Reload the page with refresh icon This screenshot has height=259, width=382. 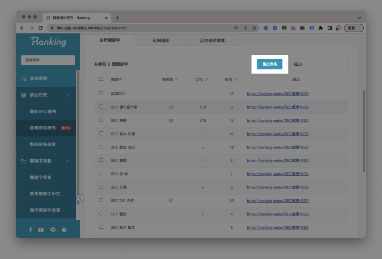(x=40, y=28)
